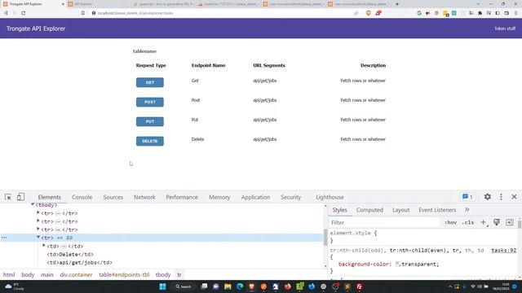Show more Styles pane tabs via chevrons
Viewport: 522px width, 293px height.
tap(467, 210)
